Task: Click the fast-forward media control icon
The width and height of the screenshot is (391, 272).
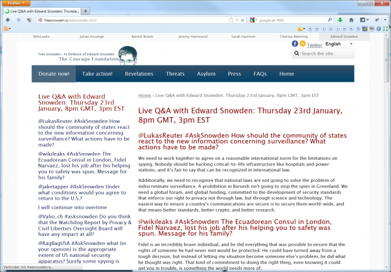Action: tap(344, 28)
